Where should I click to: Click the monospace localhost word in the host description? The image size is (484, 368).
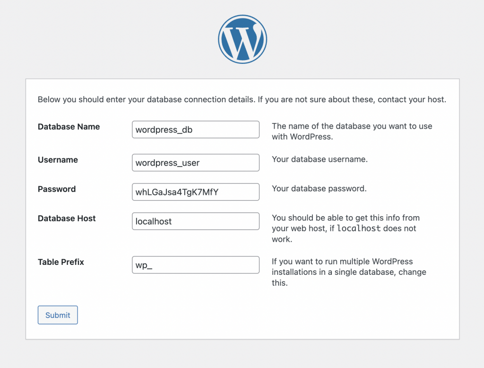pos(358,228)
